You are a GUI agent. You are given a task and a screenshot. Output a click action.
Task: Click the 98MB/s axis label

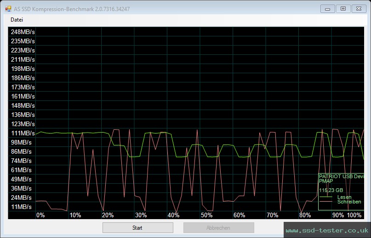coord(21,143)
